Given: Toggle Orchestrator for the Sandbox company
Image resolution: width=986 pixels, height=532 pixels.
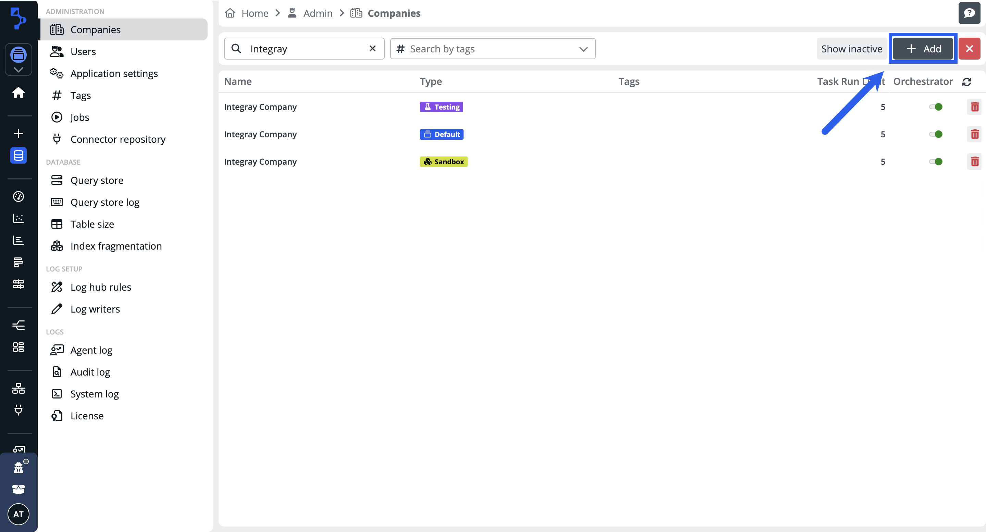Looking at the screenshot, I should click(x=936, y=162).
